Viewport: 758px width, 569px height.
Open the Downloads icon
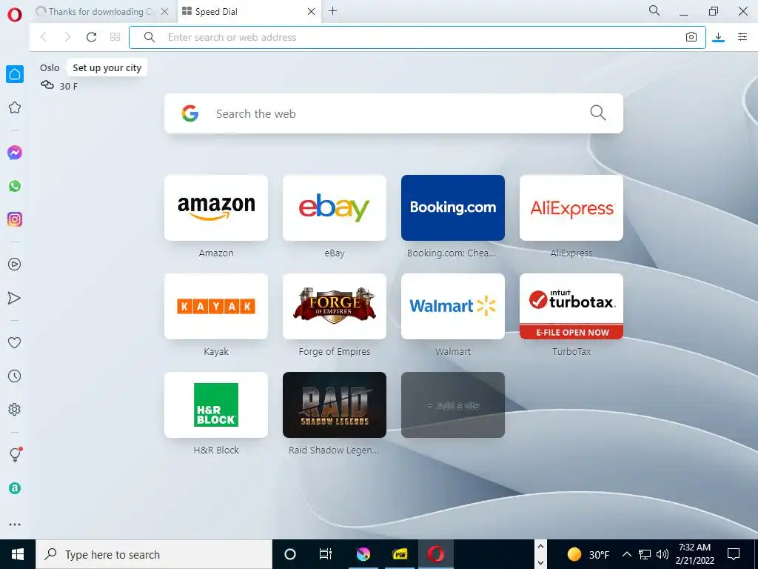pos(718,37)
